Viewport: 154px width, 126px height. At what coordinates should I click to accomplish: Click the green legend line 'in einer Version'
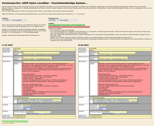(67, 25)
